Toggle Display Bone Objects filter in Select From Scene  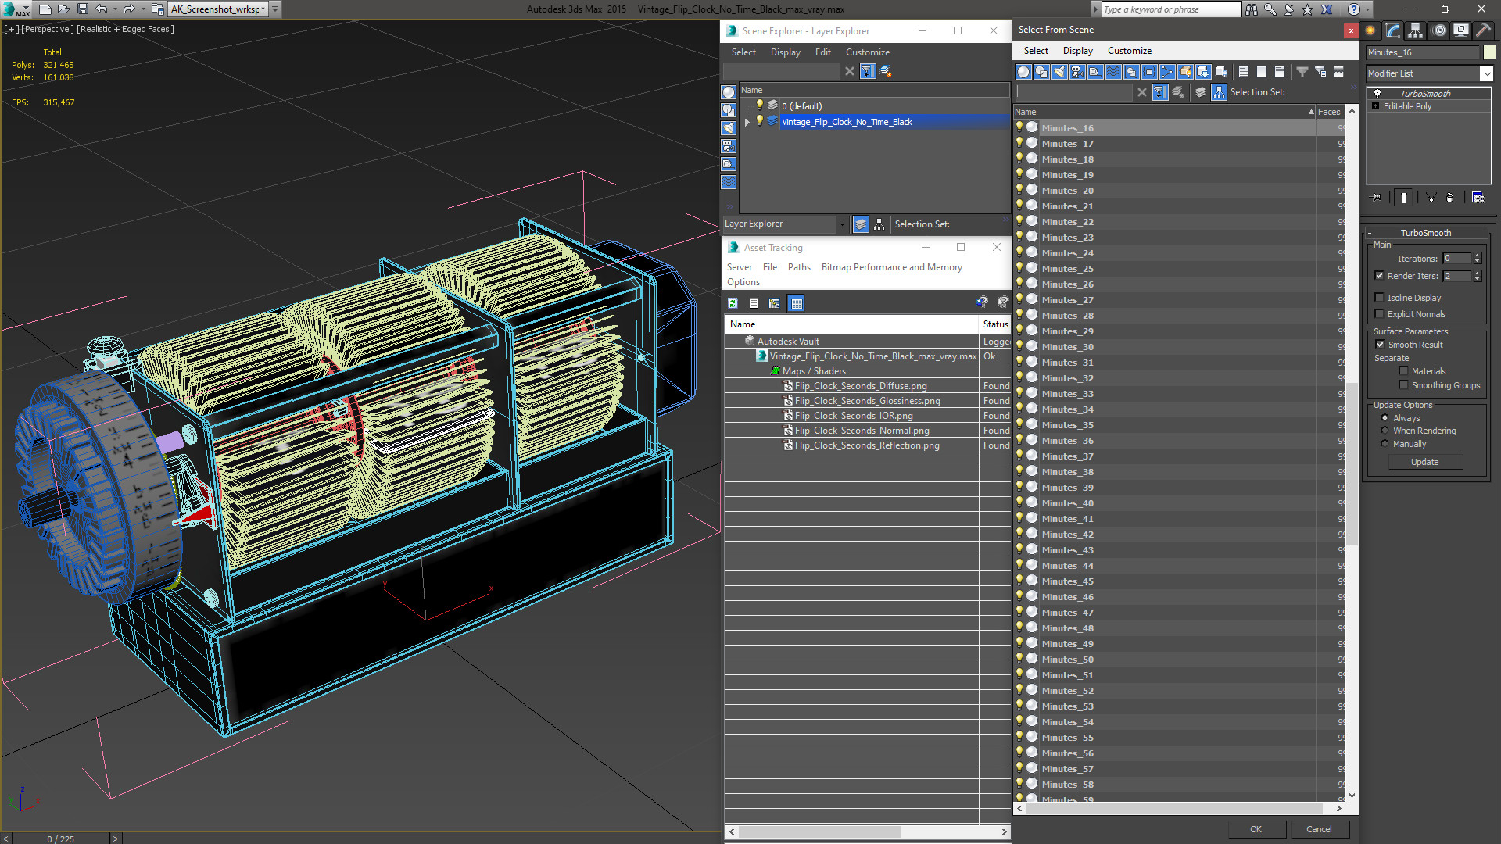pyautogui.click(x=1167, y=72)
